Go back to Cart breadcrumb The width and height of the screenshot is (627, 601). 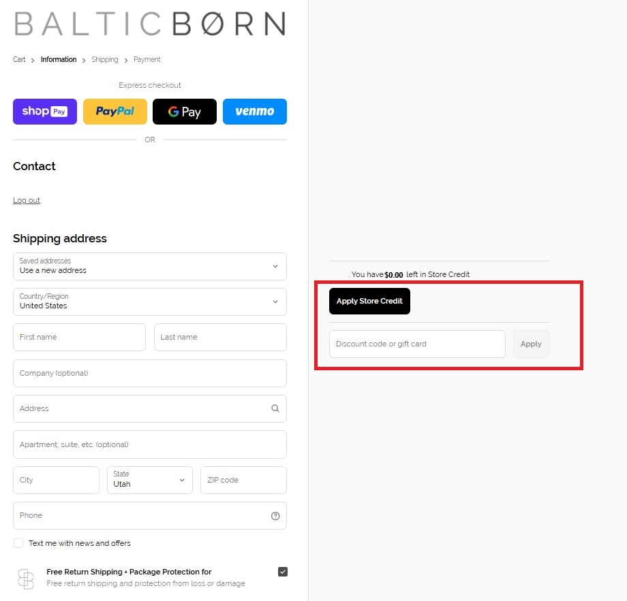pyautogui.click(x=19, y=60)
